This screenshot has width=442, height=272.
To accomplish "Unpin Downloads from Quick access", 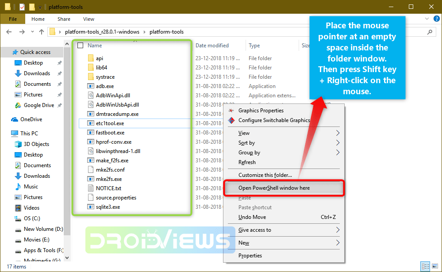I will (x=59, y=73).
